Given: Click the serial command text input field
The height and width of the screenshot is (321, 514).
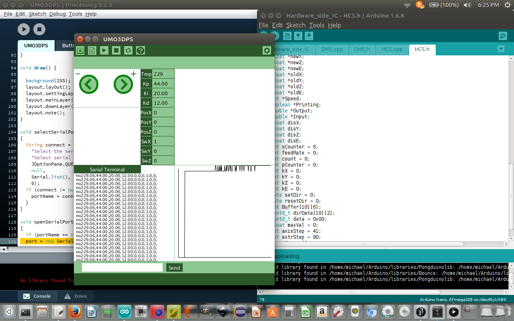Looking at the screenshot, I should (x=122, y=268).
